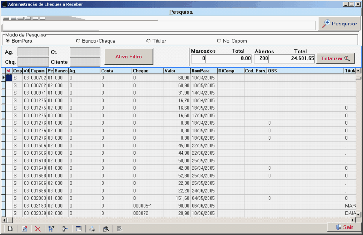Click the BomPara column header

tap(204, 71)
